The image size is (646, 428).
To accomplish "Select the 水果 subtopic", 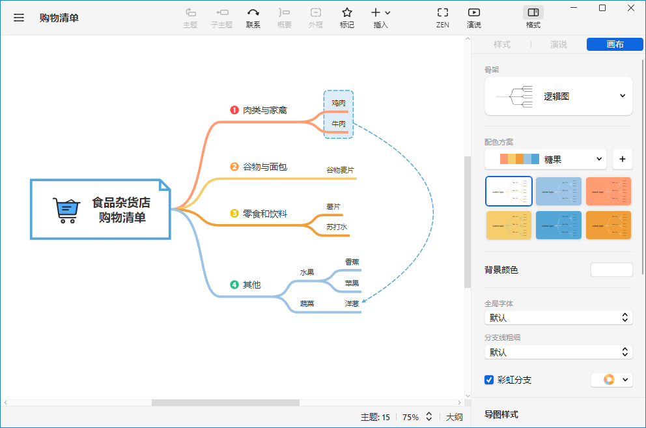I will [307, 272].
